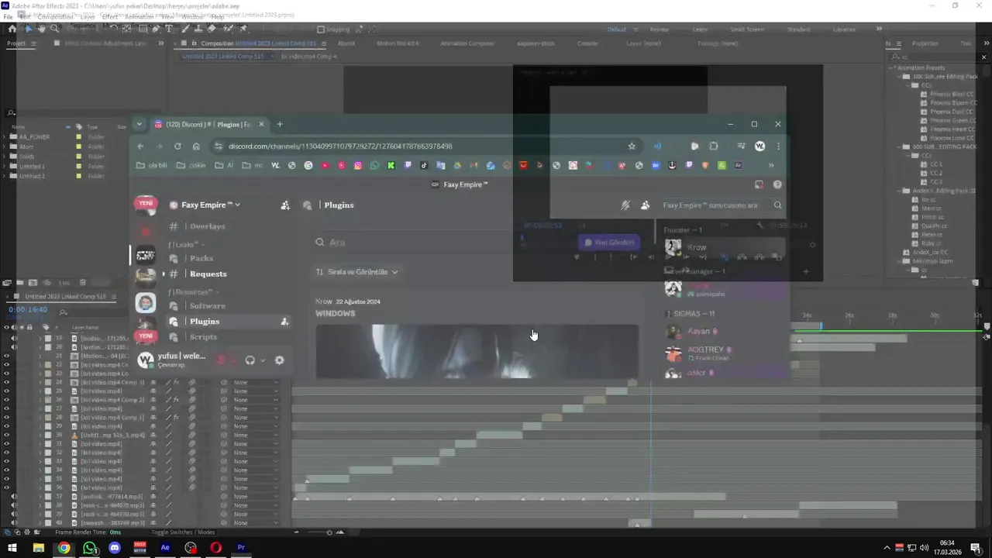992x558 pixels.
Task: Open Discord inbox icon
Action: (759, 184)
